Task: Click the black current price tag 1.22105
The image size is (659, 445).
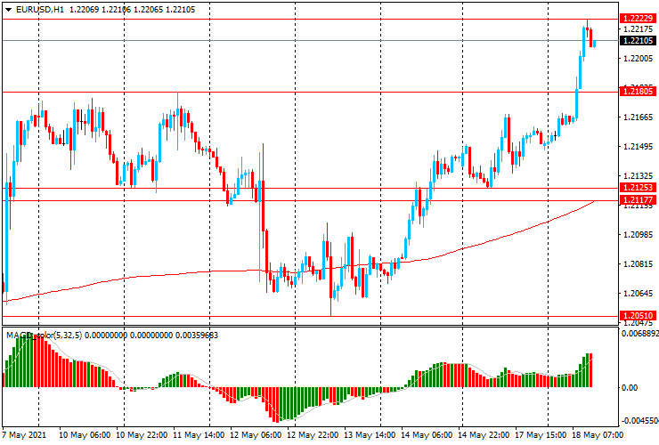Action: tap(638, 41)
